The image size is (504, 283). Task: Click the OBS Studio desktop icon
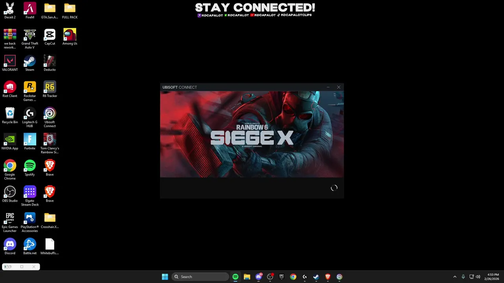(x=10, y=194)
